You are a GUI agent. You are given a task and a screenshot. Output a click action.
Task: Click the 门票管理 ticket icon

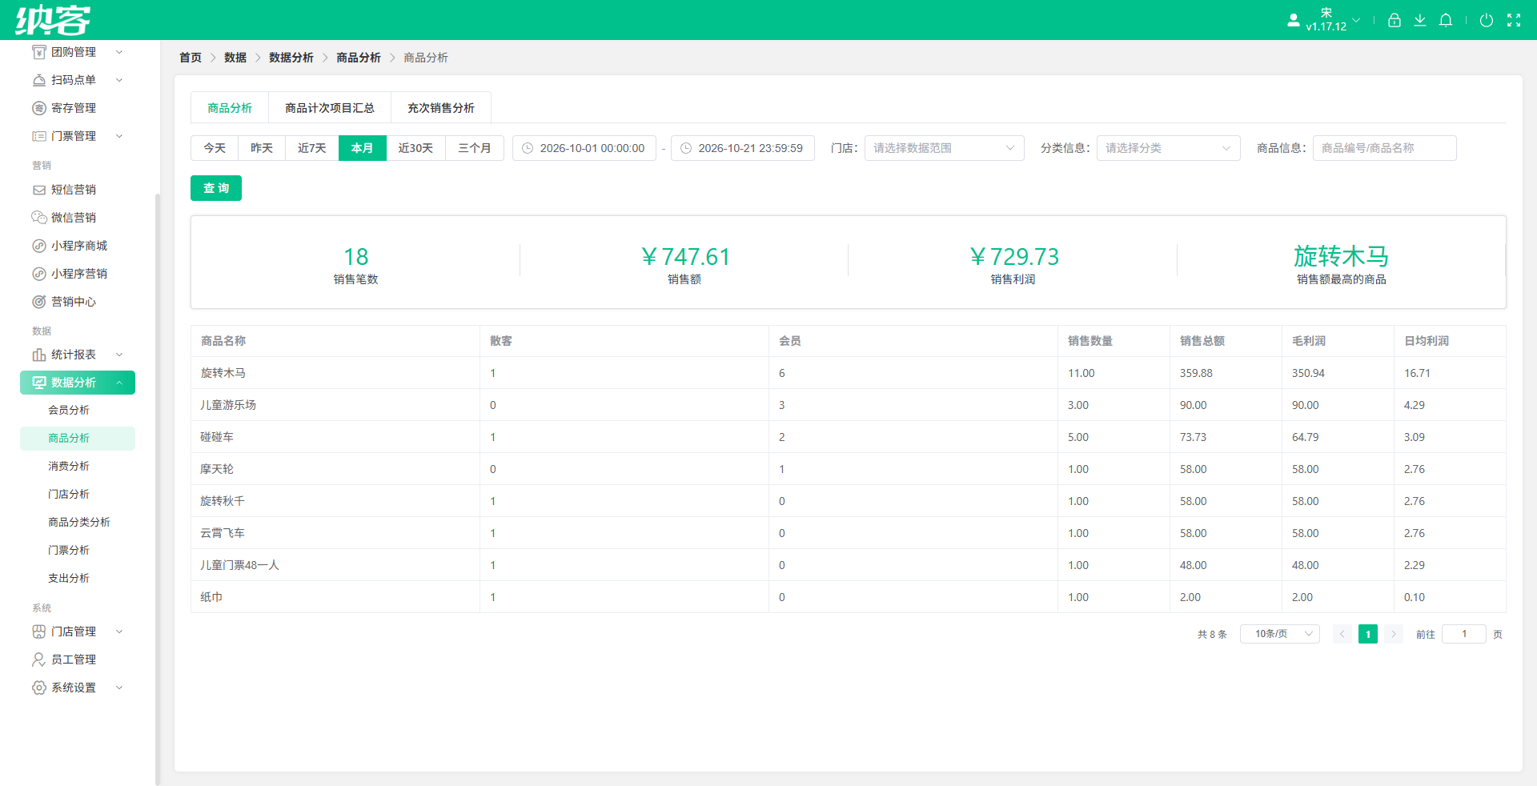coord(38,136)
